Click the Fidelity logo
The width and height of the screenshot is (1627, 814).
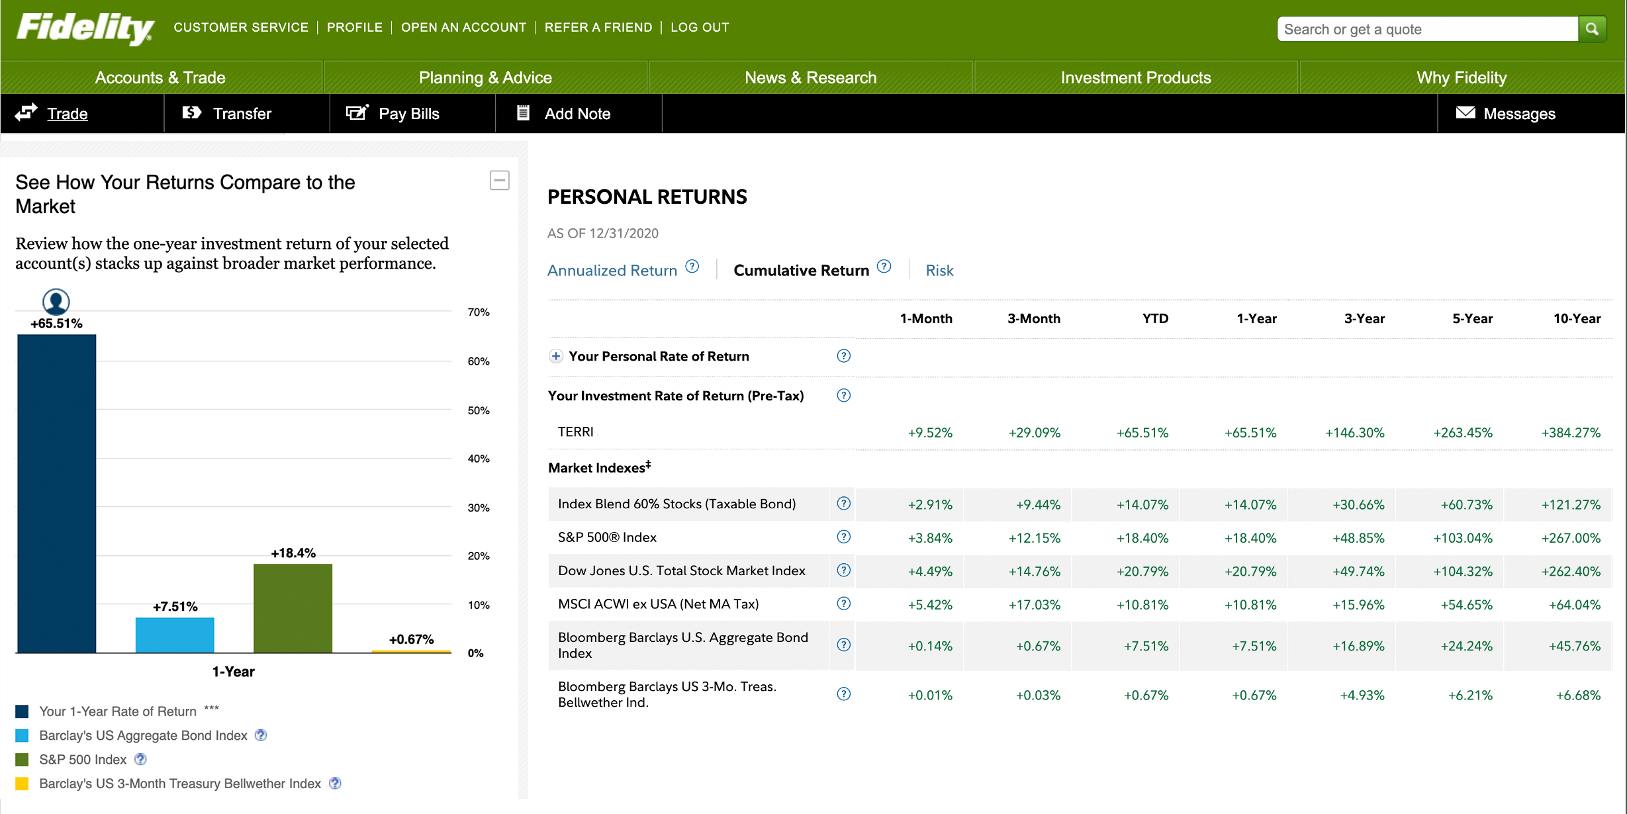[85, 28]
